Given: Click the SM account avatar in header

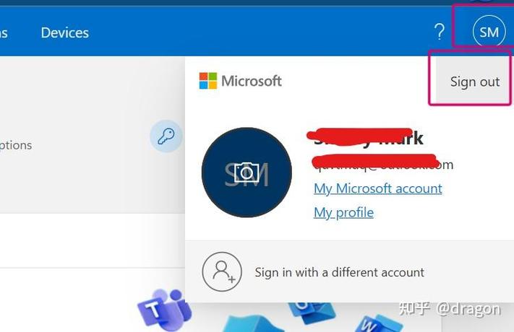Looking at the screenshot, I should coord(489,32).
